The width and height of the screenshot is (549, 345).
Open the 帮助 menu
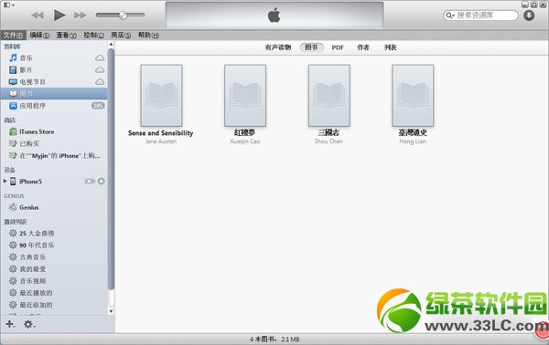pyautogui.click(x=148, y=35)
